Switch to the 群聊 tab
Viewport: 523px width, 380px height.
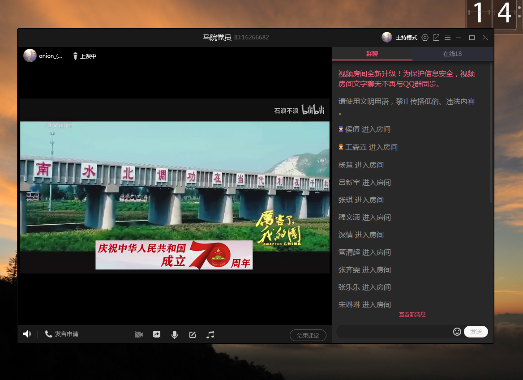click(372, 54)
